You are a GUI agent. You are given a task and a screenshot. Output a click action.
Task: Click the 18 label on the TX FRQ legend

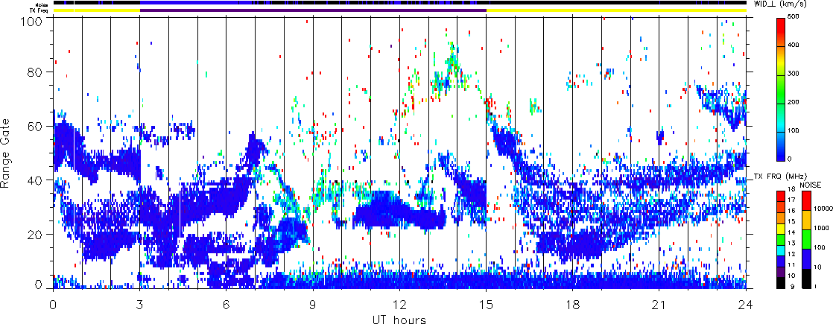click(x=791, y=190)
